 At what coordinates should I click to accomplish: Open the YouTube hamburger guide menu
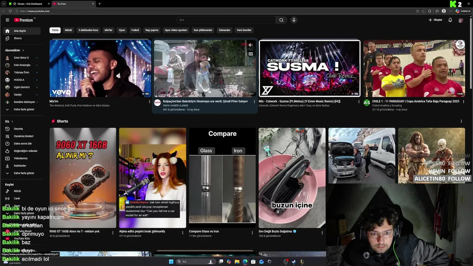[x=7, y=20]
